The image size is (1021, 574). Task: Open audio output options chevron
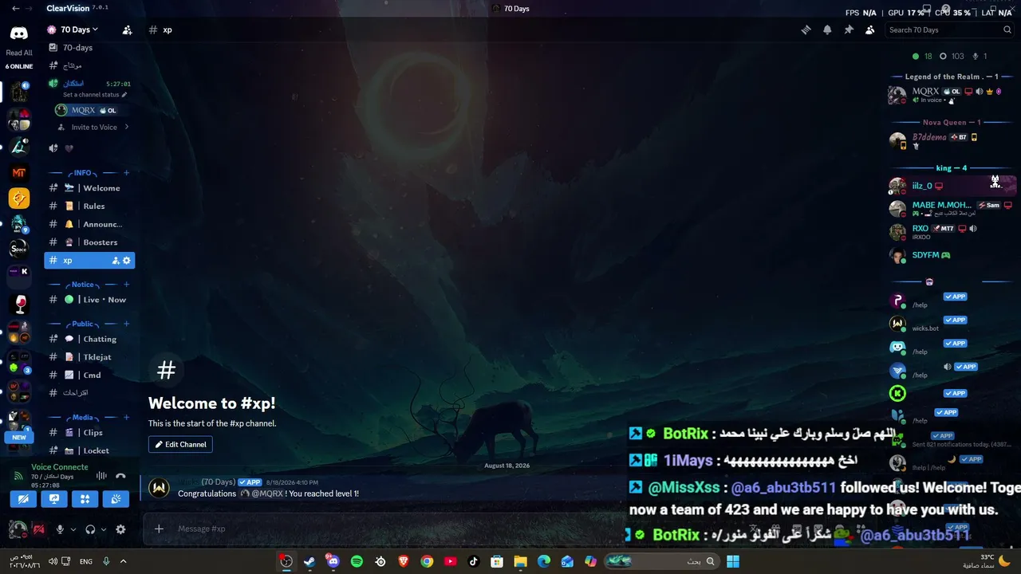[104, 529]
